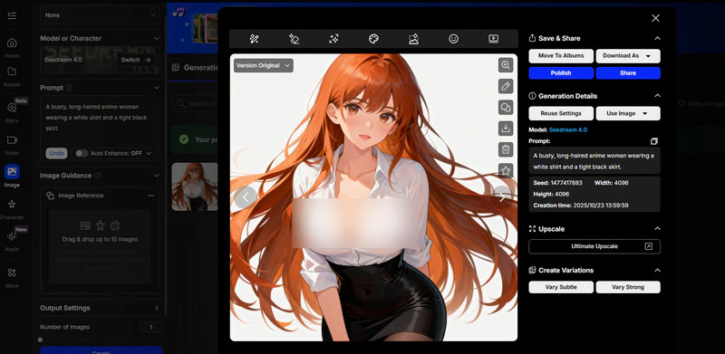Click the Share button
The width and height of the screenshot is (725, 354).
[x=628, y=73]
